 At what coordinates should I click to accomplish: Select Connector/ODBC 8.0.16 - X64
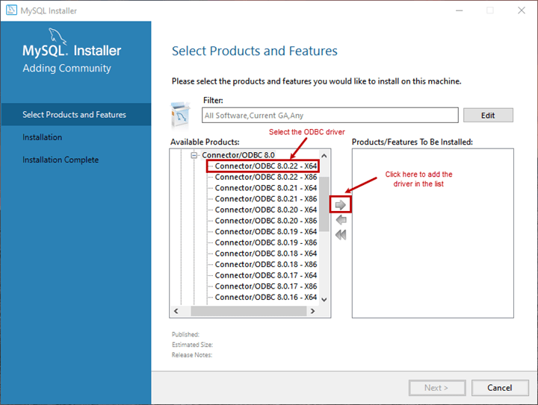point(265,298)
